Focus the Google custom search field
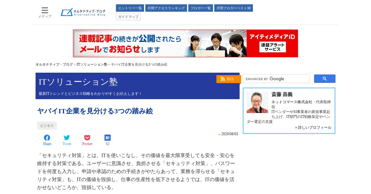371x194 pixels. (276, 79)
